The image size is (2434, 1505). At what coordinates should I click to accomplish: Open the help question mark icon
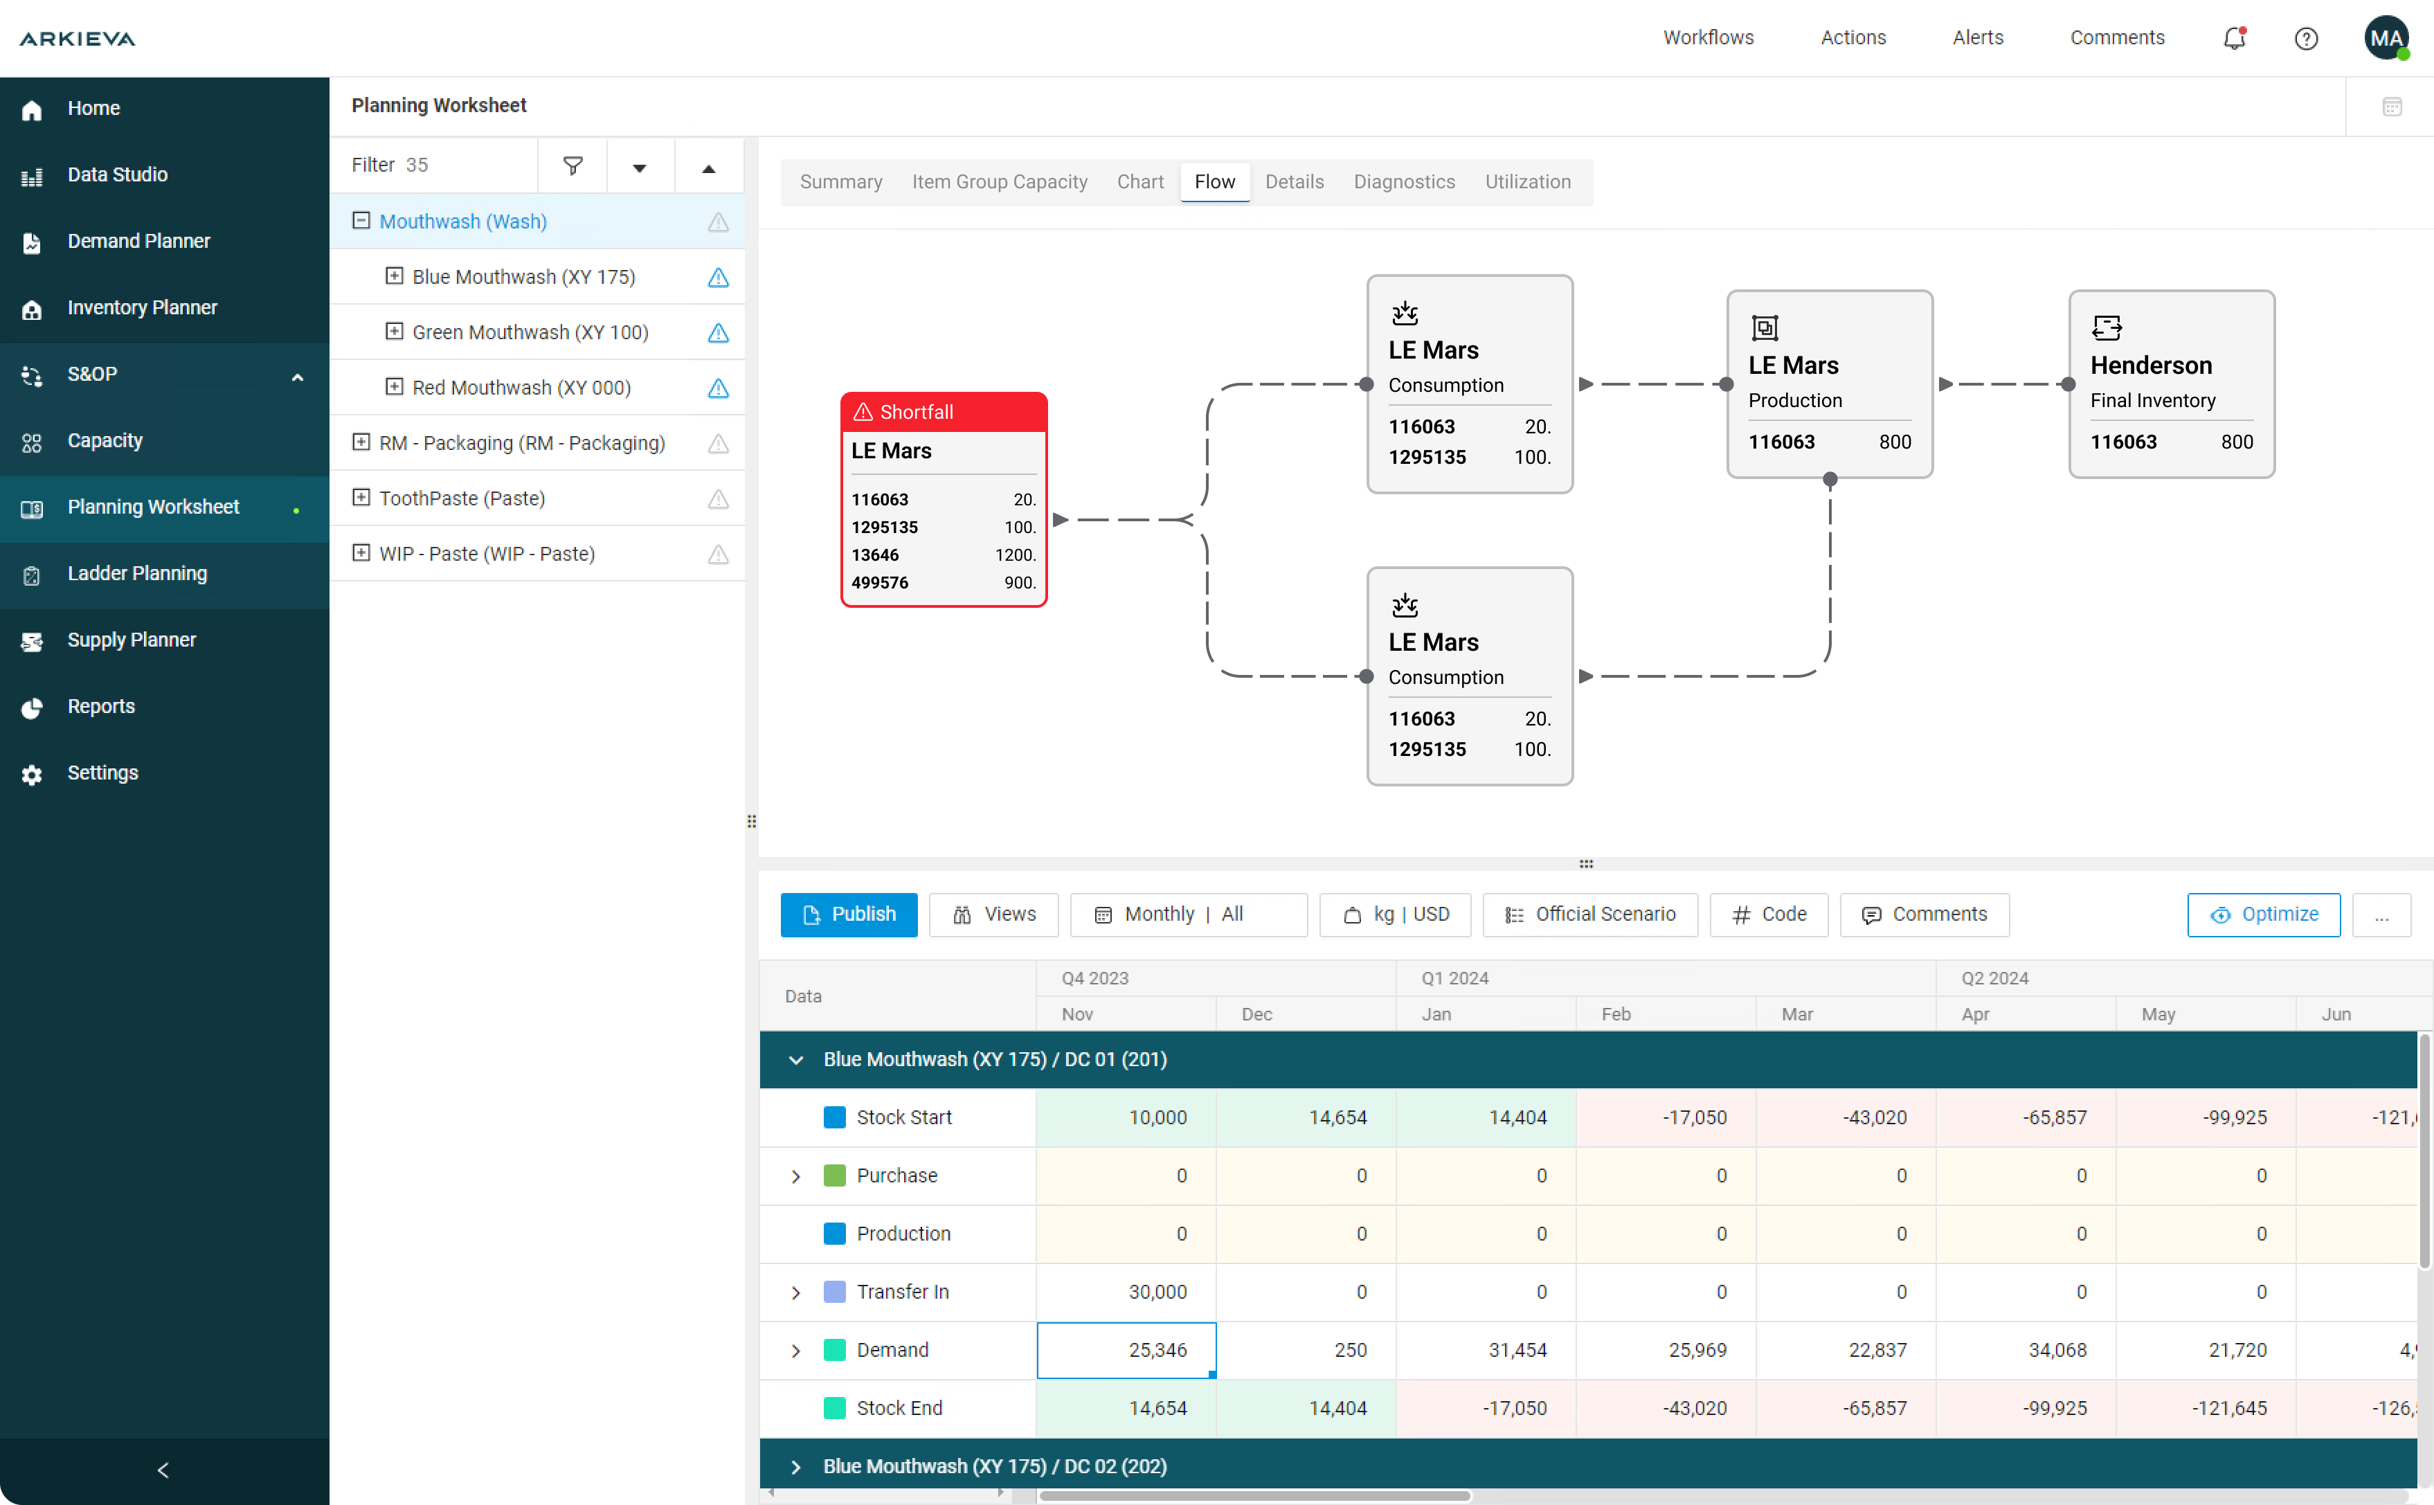point(2306,38)
